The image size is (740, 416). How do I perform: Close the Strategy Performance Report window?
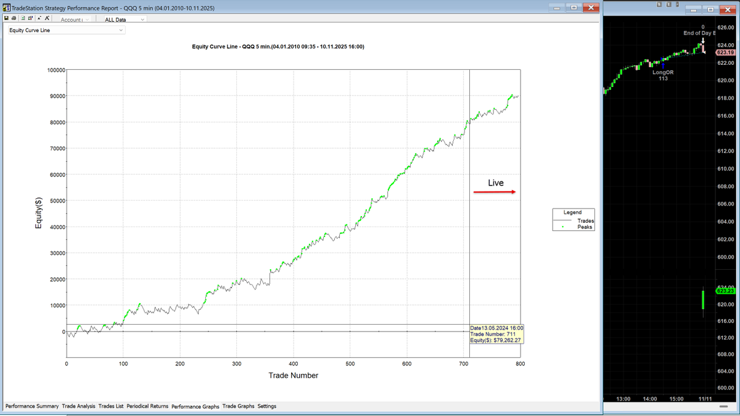(x=591, y=7)
